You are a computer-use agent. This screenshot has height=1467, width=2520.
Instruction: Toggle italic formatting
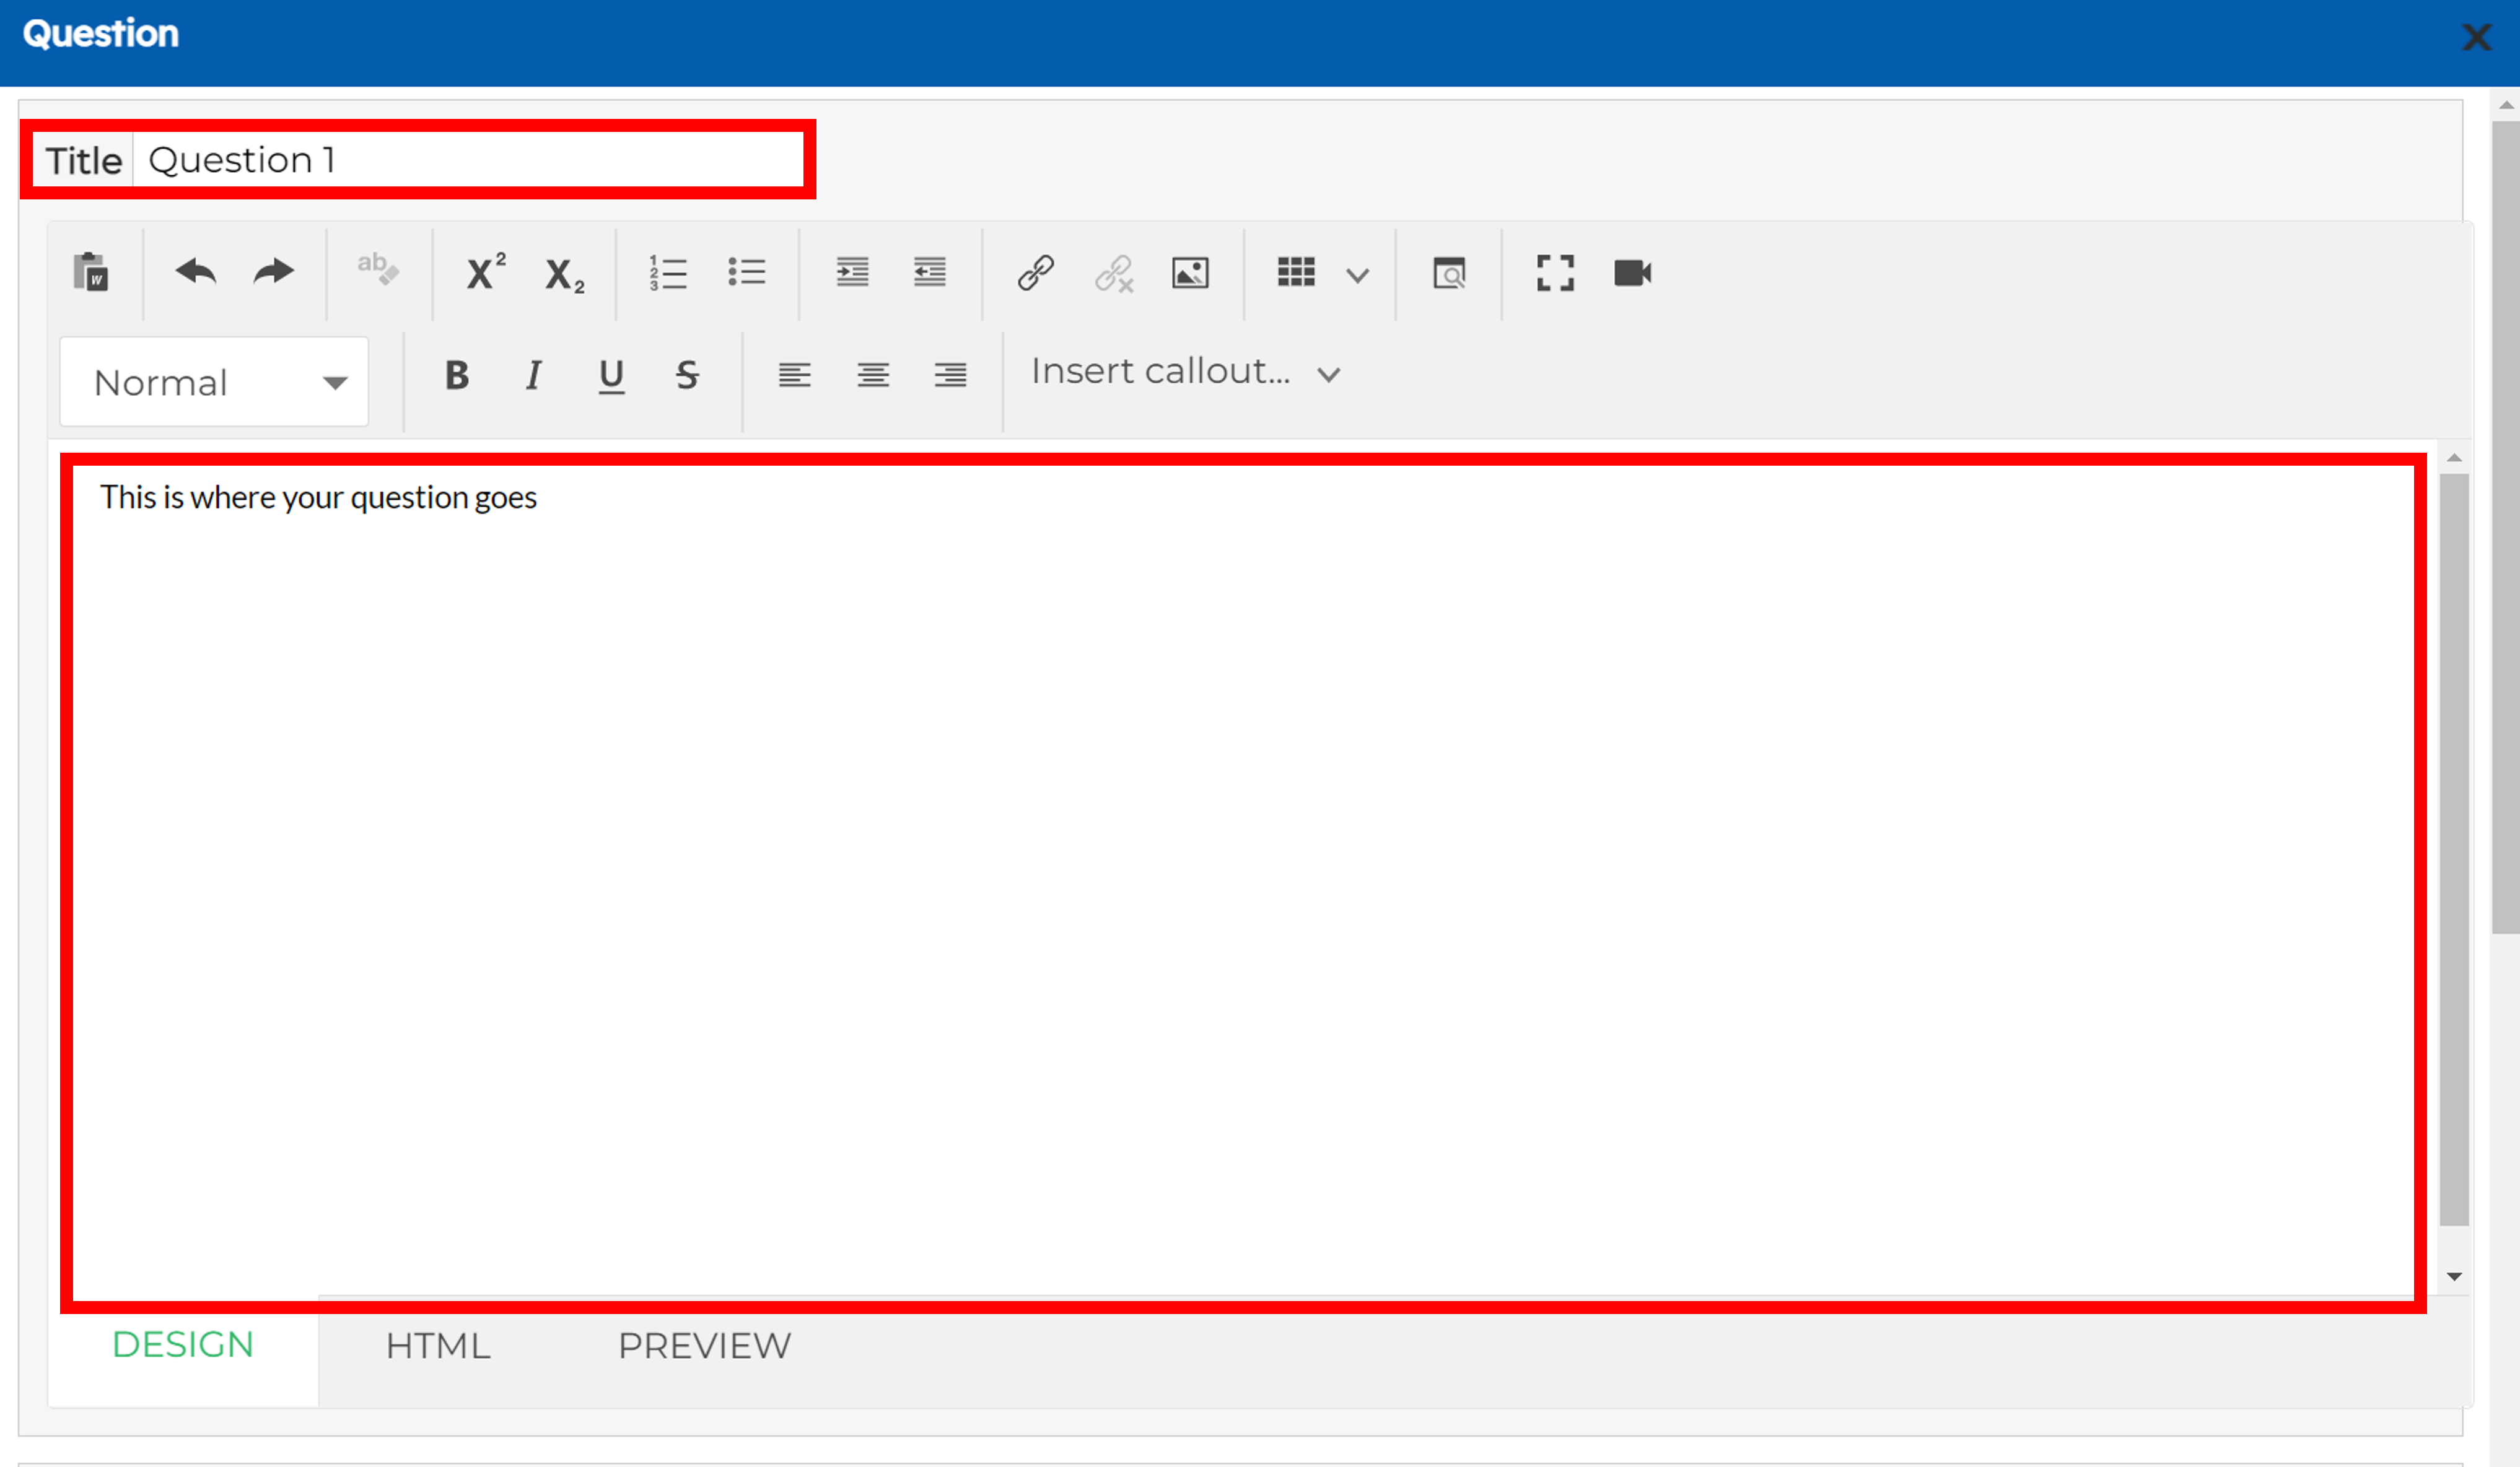[x=534, y=376]
